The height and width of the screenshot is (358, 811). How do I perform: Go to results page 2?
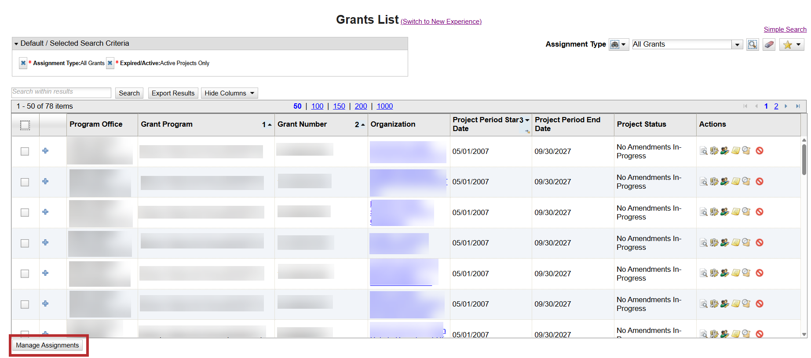coord(776,106)
